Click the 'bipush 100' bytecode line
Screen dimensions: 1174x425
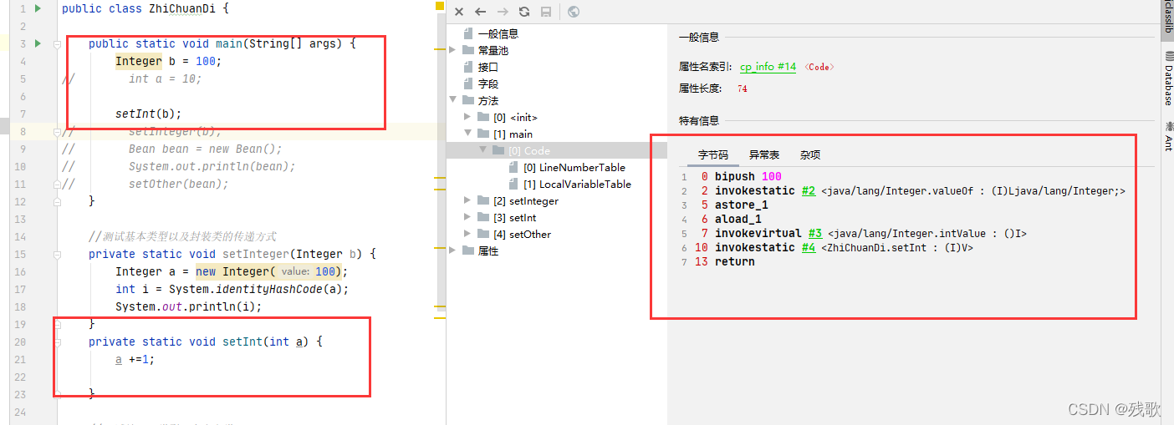click(x=748, y=177)
